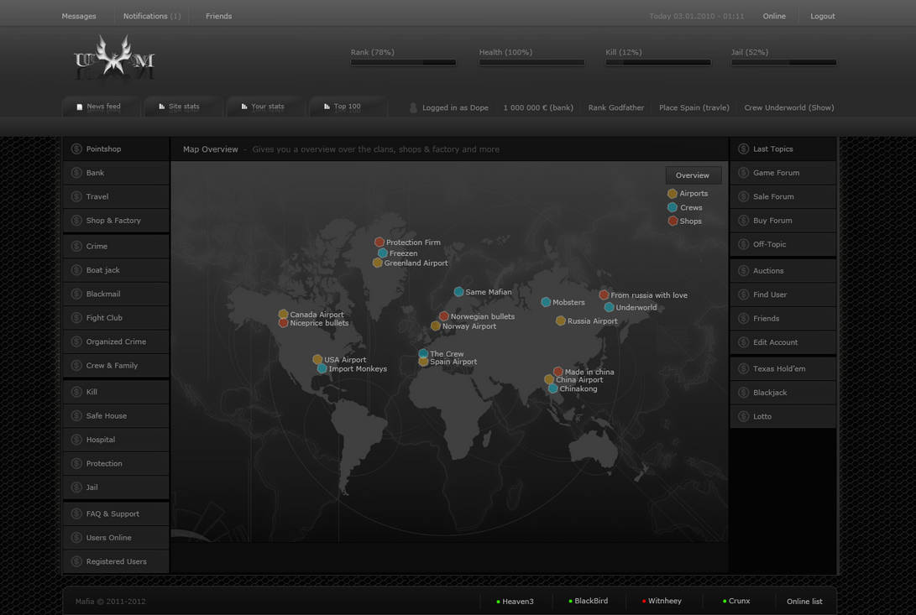Image resolution: width=916 pixels, height=615 pixels.
Task: Open the Online list in footer
Action: (803, 602)
